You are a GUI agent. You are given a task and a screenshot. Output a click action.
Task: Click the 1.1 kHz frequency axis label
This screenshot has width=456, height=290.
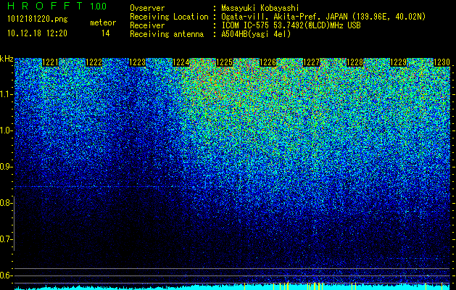[6, 94]
